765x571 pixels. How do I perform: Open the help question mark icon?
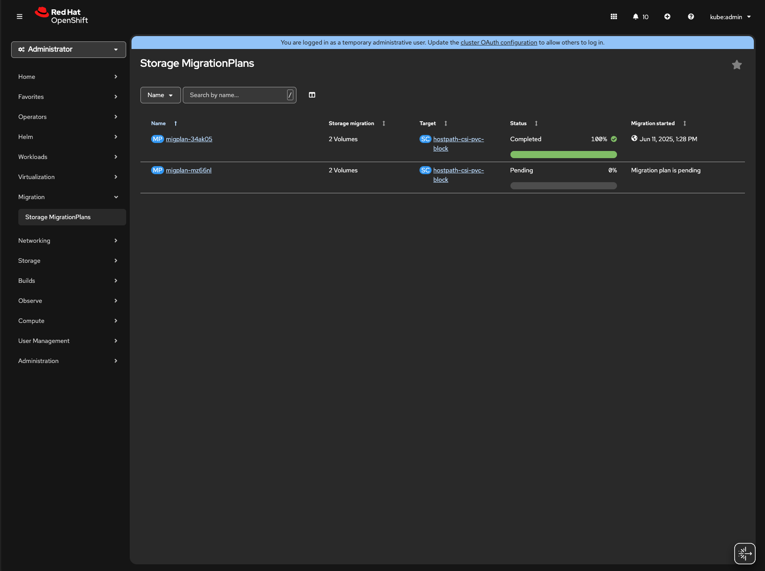(x=691, y=16)
